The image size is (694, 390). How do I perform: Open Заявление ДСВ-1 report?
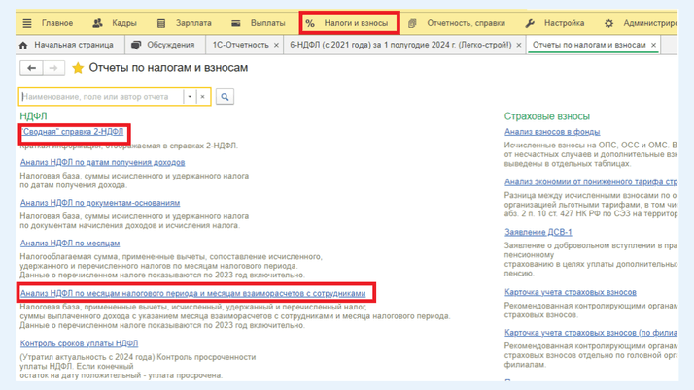point(538,232)
